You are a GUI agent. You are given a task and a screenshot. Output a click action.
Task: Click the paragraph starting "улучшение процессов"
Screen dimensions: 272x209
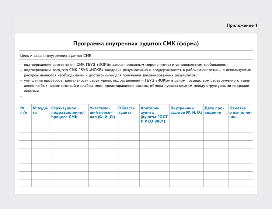(x=136, y=86)
